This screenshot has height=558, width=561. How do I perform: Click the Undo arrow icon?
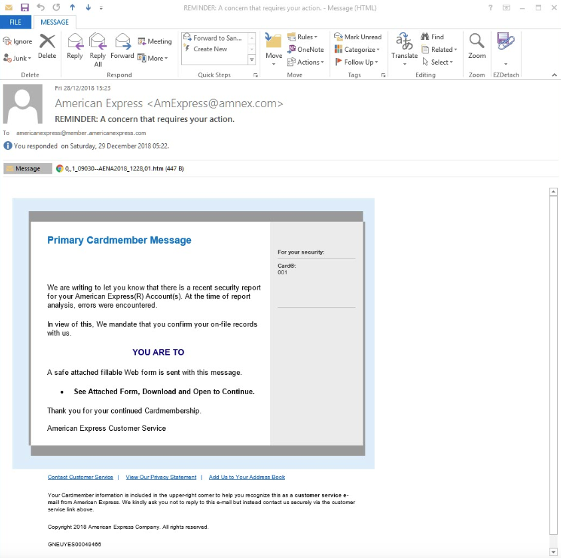(x=41, y=7)
